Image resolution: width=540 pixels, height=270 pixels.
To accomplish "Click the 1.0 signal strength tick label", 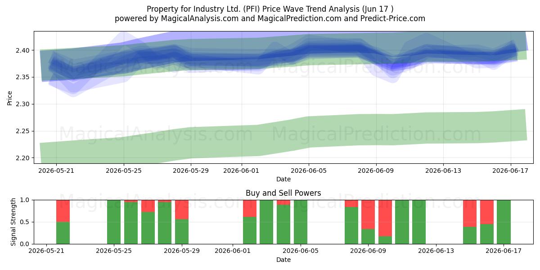I will coord(26,200).
